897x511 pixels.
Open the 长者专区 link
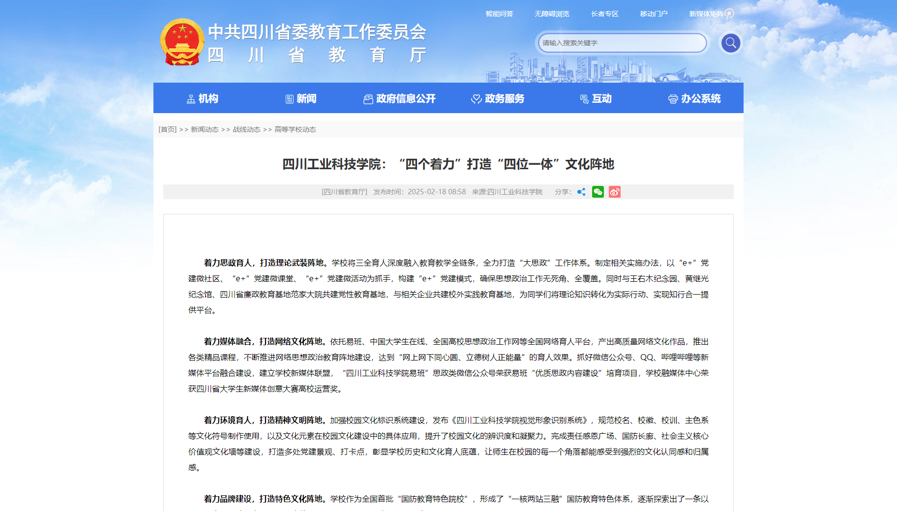coord(604,14)
